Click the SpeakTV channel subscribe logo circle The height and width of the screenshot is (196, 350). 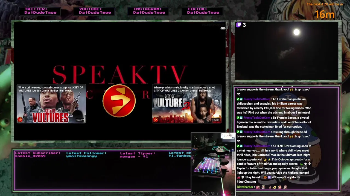[x=119, y=101]
